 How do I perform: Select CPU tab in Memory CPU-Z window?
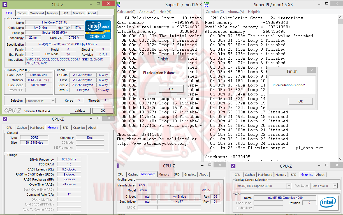point(10,128)
